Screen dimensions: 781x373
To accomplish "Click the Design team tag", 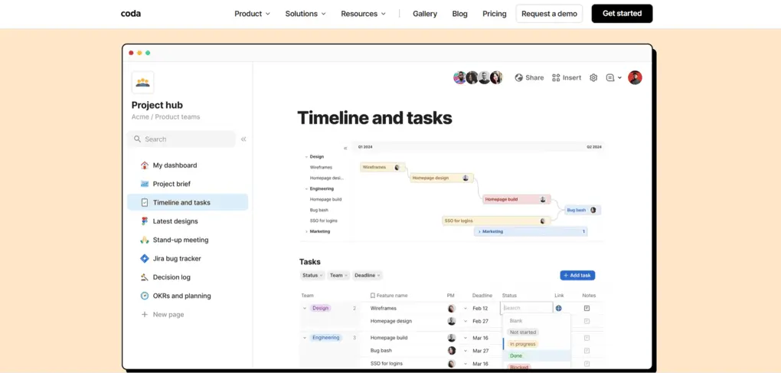I will (320, 308).
